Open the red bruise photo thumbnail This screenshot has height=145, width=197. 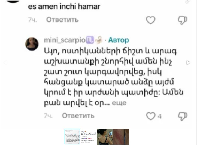(x=121, y=137)
